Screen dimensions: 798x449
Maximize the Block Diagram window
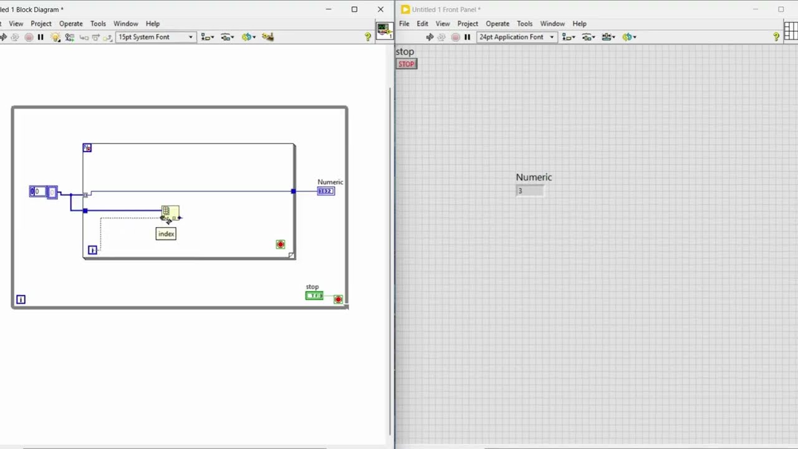(x=354, y=9)
